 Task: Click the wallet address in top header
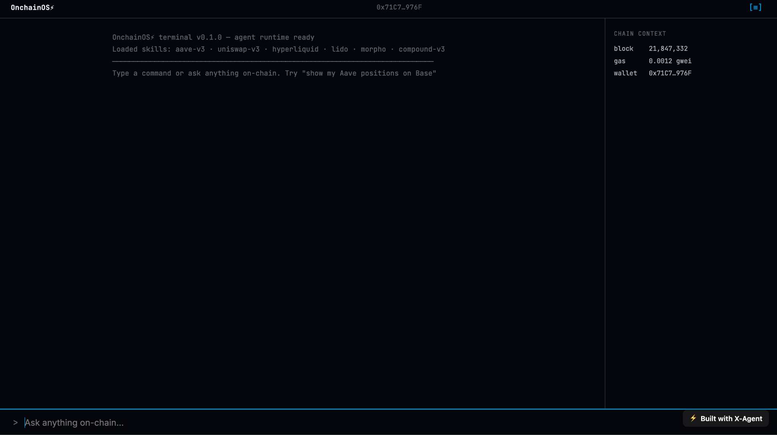(x=399, y=7)
